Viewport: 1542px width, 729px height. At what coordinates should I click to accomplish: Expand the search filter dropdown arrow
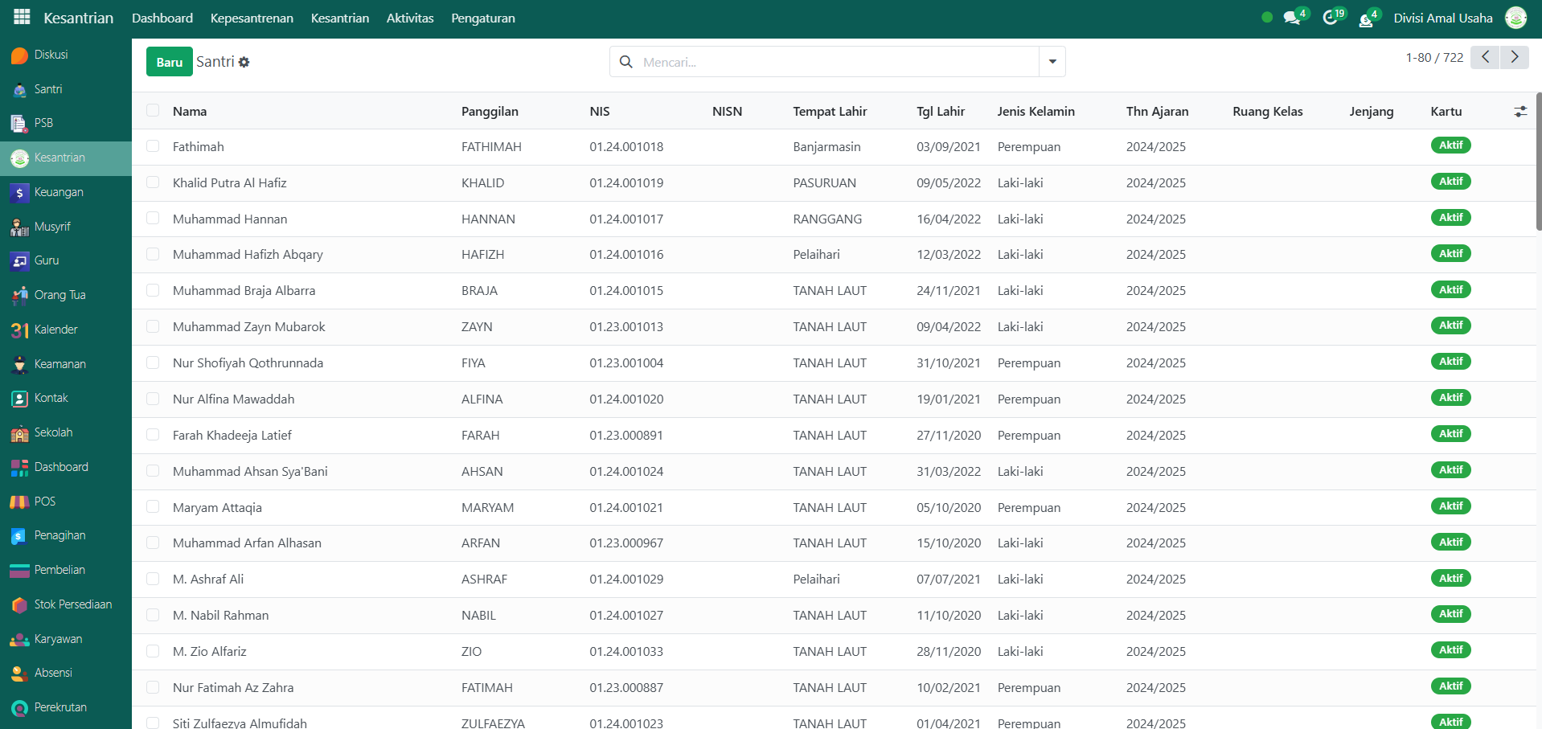1052,62
